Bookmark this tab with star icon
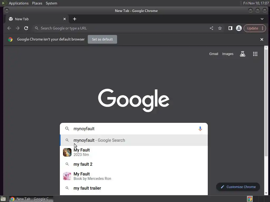 click(x=220, y=28)
